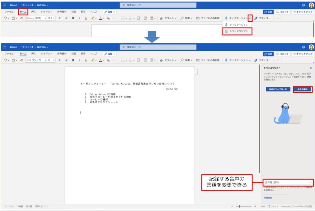This screenshot has width=315, height=211.
Task: Undo in the upper Word window
Action: 5,18
